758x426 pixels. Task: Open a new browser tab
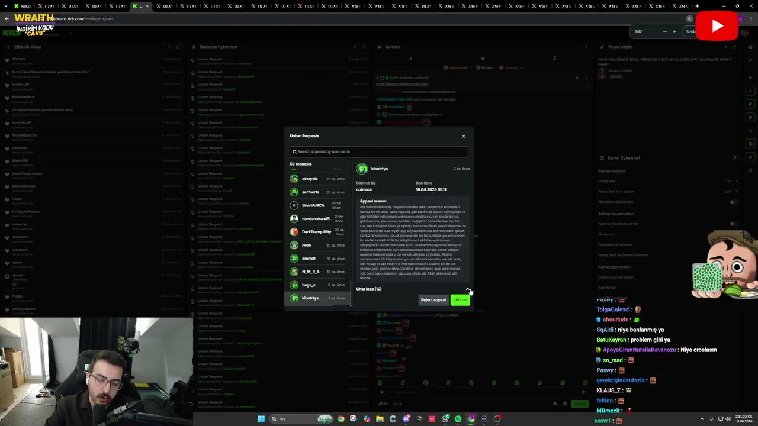pyautogui.click(x=697, y=6)
